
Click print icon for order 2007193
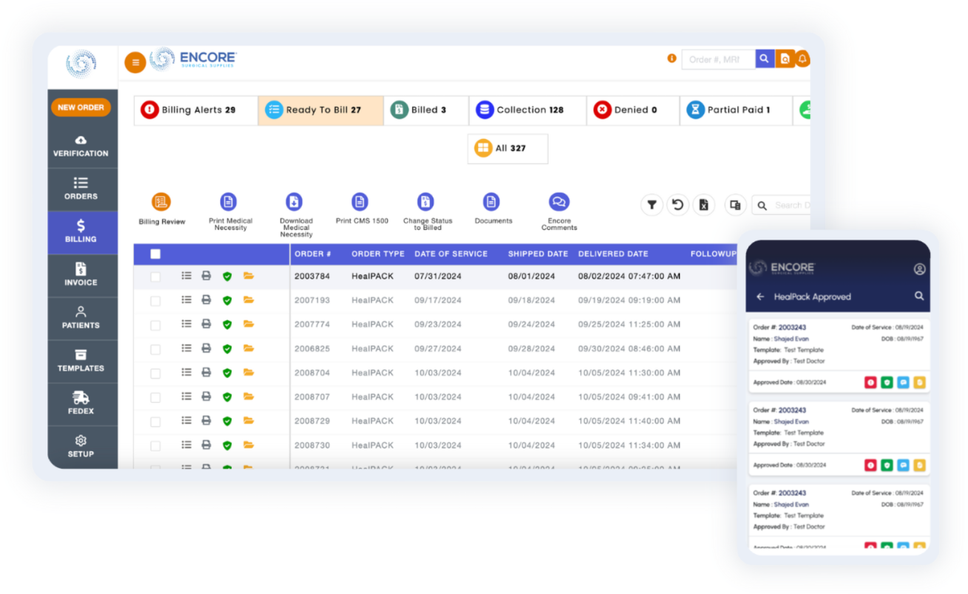pyautogui.click(x=206, y=300)
